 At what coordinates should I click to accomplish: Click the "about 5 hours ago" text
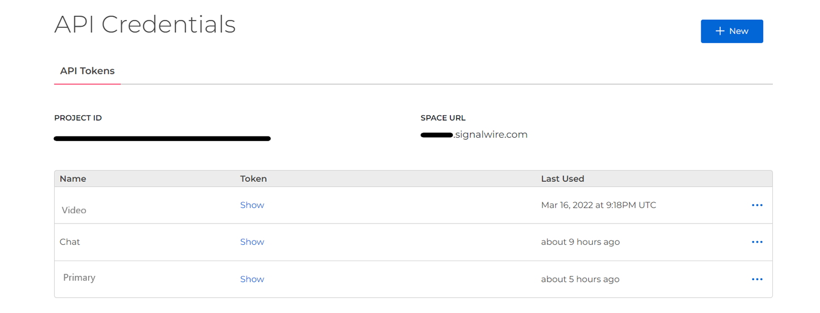coord(580,279)
